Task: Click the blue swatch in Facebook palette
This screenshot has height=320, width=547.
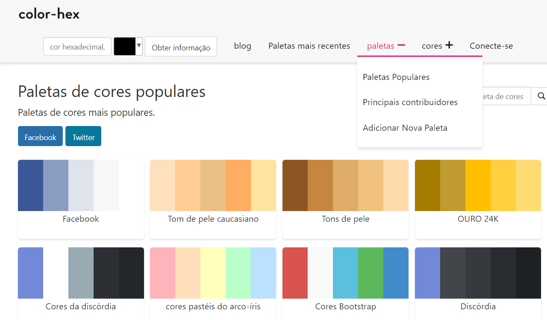Action: pyautogui.click(x=30, y=185)
